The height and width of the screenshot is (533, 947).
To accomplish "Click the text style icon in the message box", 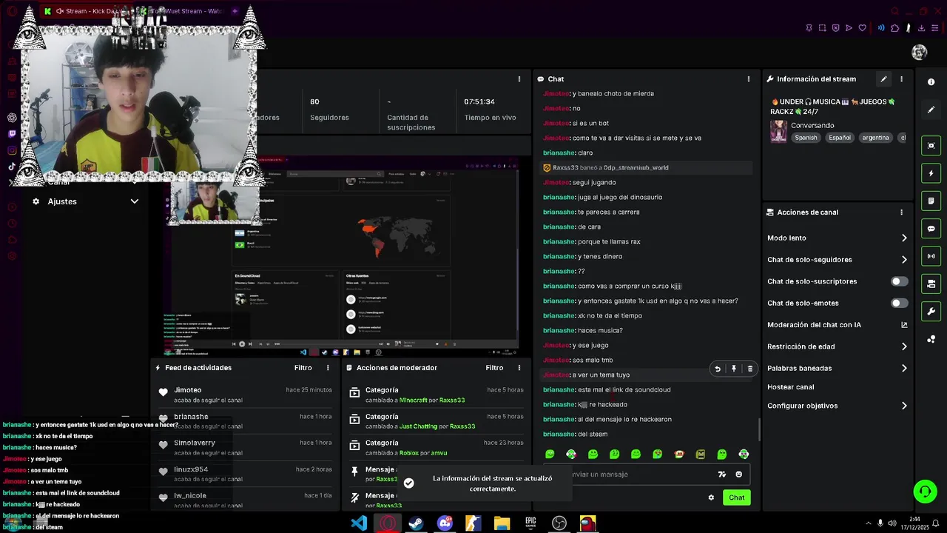I will pyautogui.click(x=722, y=475).
